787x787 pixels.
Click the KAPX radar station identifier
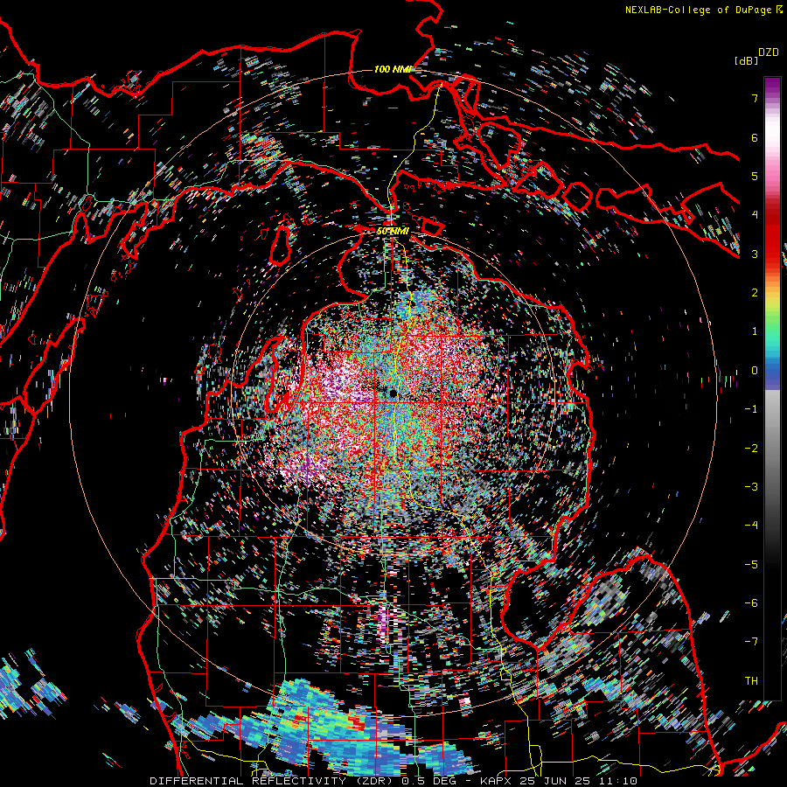[x=496, y=781]
